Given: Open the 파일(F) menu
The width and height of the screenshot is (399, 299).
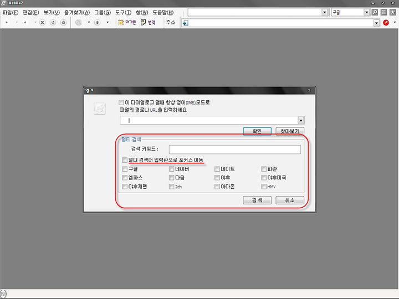Looking at the screenshot, I should tap(12, 12).
